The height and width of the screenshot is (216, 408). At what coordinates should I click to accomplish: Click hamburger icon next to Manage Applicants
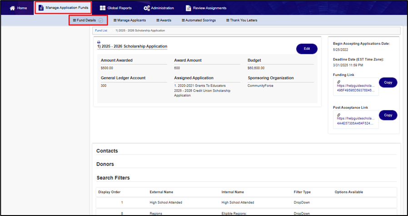115,20
